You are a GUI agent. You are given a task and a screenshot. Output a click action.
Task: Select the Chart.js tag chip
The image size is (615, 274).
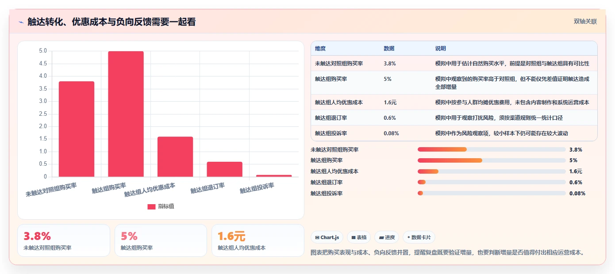[x=327, y=237]
